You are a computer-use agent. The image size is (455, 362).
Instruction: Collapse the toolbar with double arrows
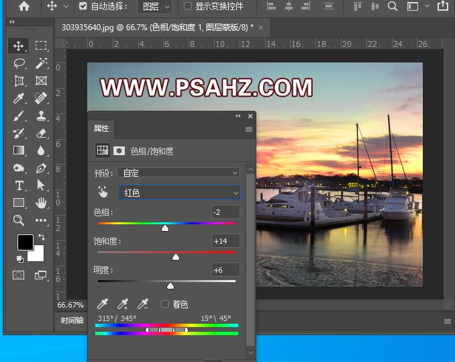pyautogui.click(x=12, y=22)
